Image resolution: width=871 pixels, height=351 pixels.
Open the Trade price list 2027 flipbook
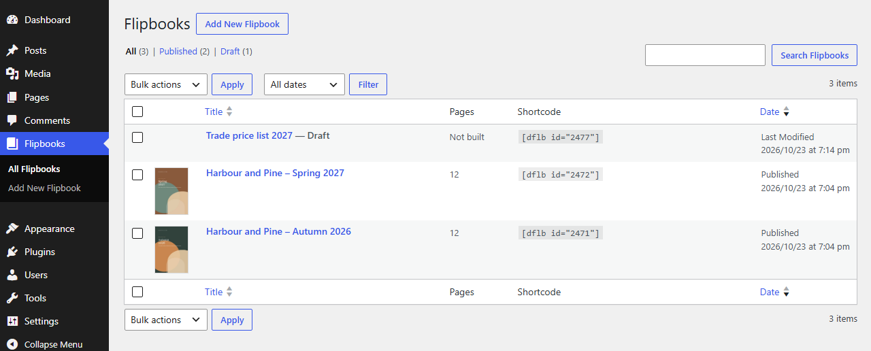tap(249, 135)
